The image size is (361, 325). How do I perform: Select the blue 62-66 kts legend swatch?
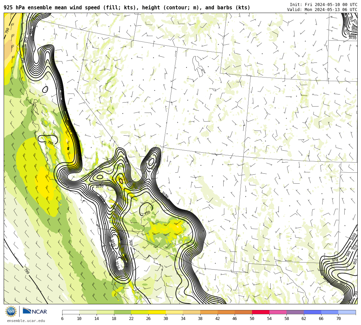[313, 312]
